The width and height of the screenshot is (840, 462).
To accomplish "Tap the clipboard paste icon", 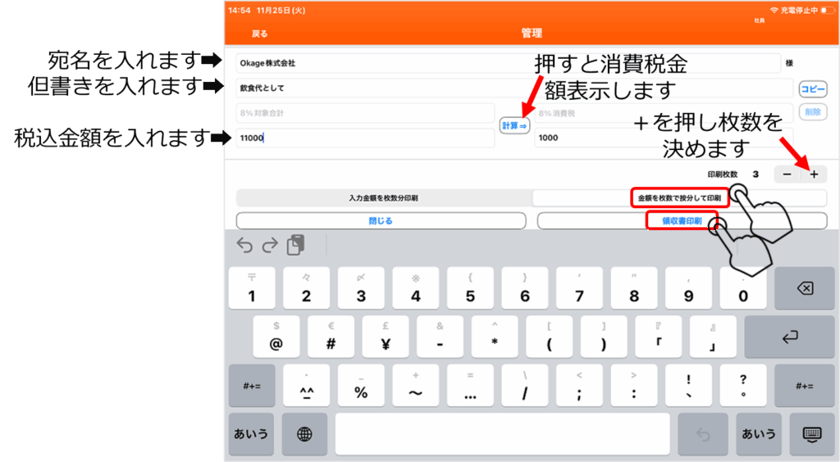I will pyautogui.click(x=296, y=244).
